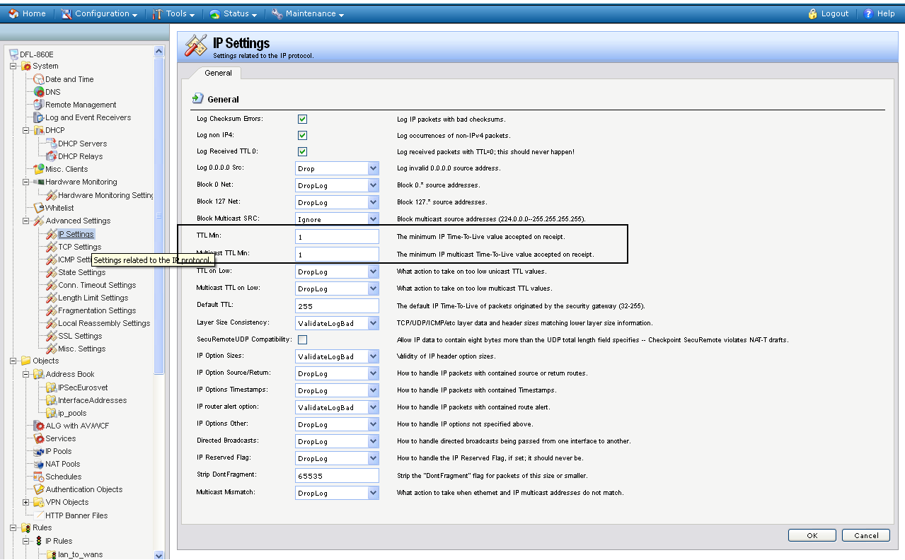Click the Default TTL input field
Screen dimensions: 905x560
(337, 306)
